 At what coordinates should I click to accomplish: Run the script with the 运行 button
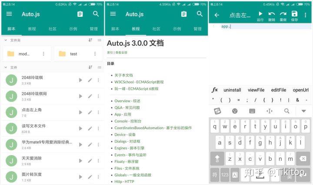tap(260, 16)
